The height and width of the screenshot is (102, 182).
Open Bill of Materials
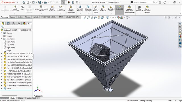pyautogui.click(x=103, y=8)
